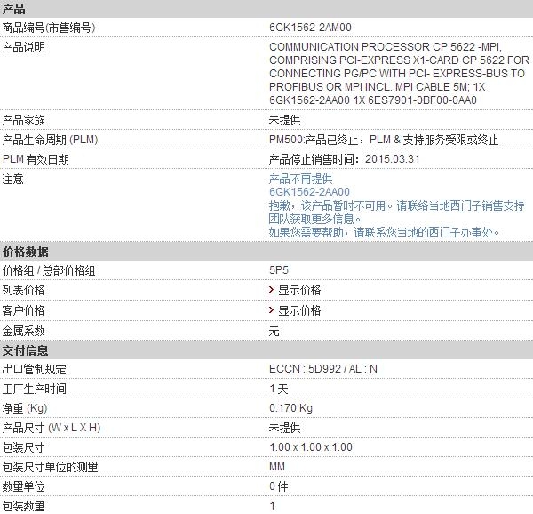
Task: Select the 包装尺寸单位的测量 label
Action: coord(51,467)
